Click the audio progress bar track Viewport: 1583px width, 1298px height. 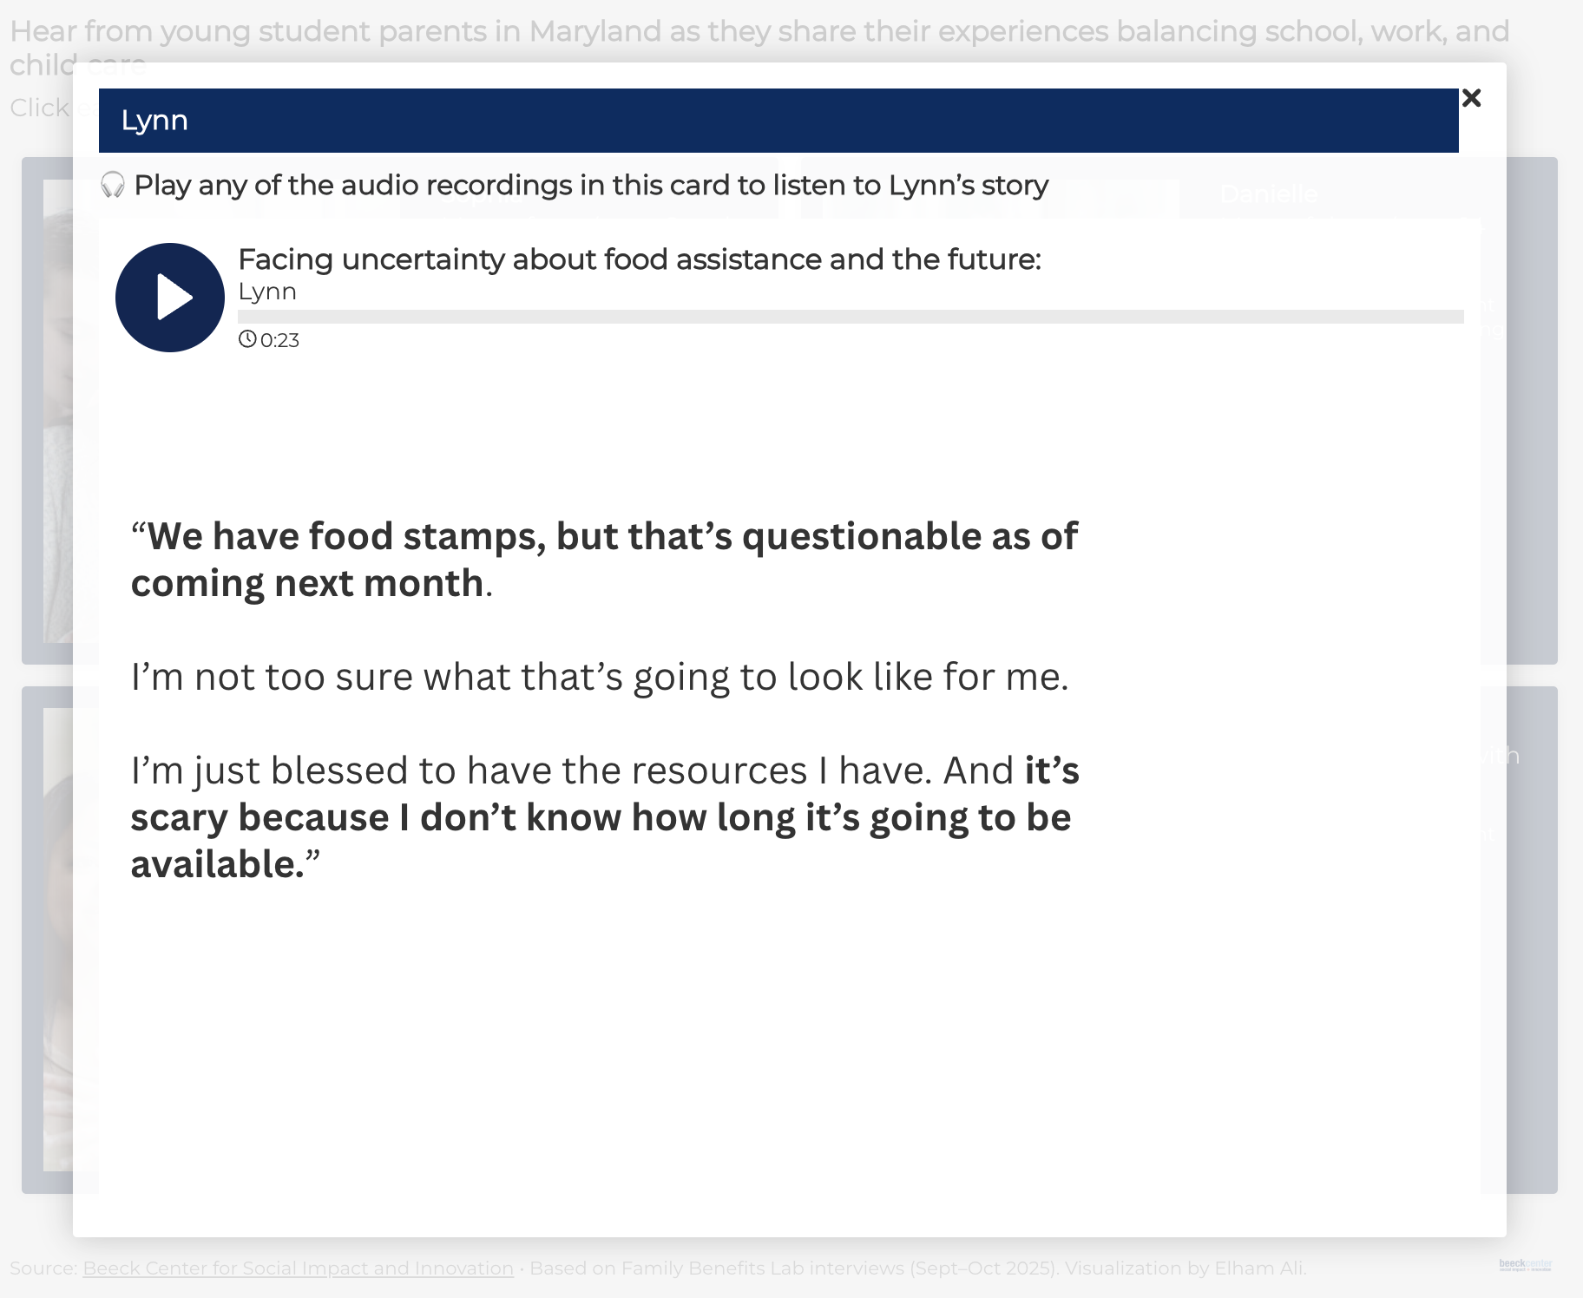(851, 317)
